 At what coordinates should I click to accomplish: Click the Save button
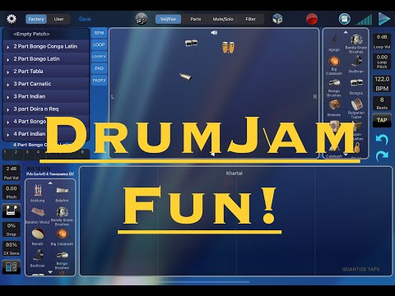[85, 19]
